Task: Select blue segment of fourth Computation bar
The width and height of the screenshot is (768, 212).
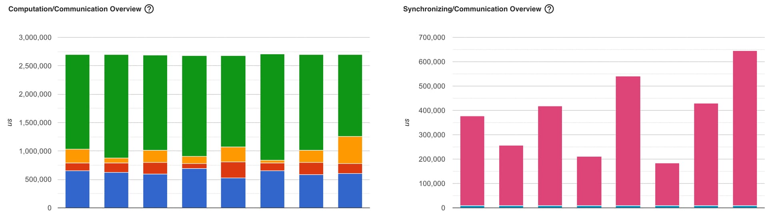Action: (194, 188)
